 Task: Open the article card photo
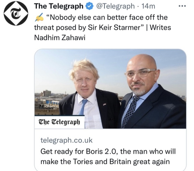point(110,89)
